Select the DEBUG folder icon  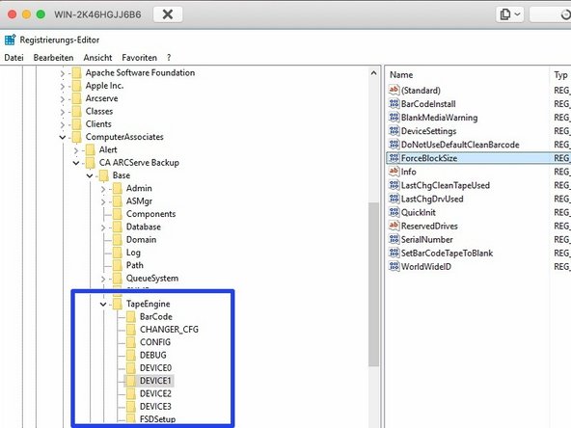(x=131, y=355)
